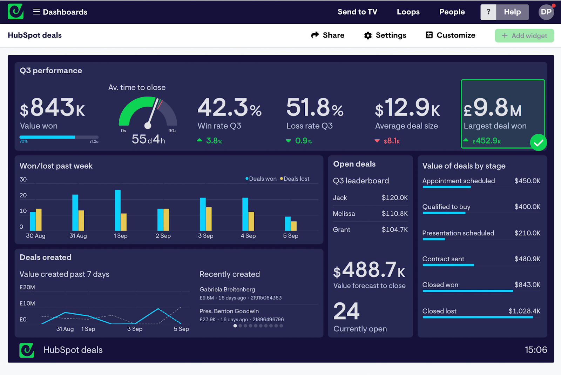The image size is (561, 375).
Task: Click the Appointment scheduled stage row
Action: pos(481,182)
